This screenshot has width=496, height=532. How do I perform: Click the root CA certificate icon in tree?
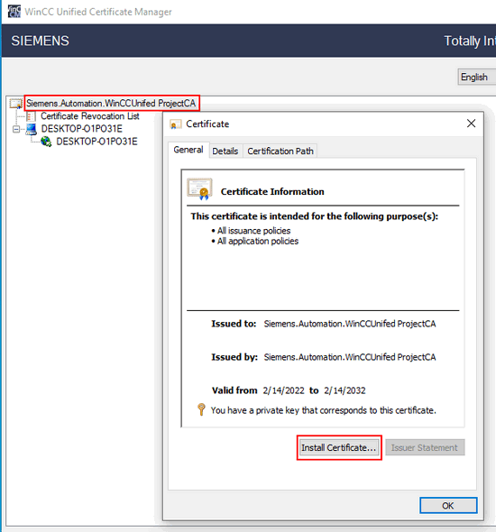[15, 103]
